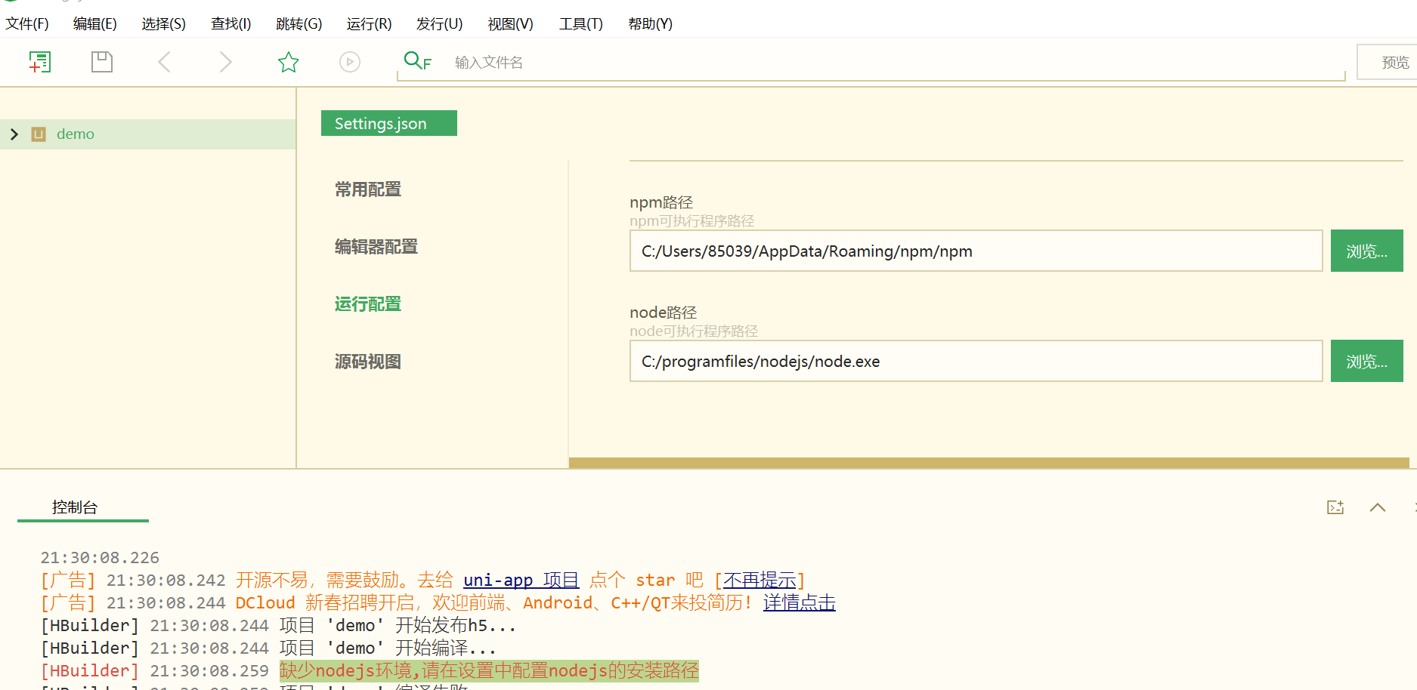This screenshot has height=690, width=1417.
Task: Select the 控制台 console tab
Action: click(75, 507)
